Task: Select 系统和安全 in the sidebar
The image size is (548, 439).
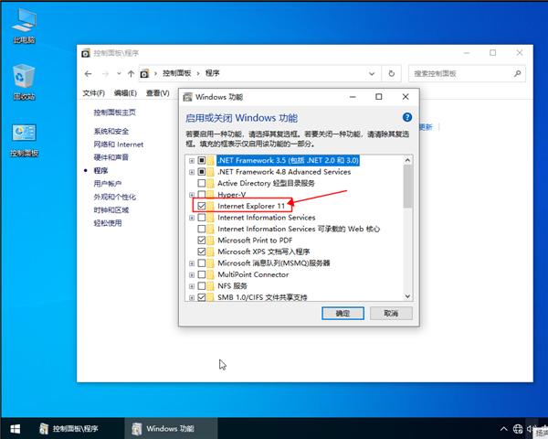Action: pos(111,132)
